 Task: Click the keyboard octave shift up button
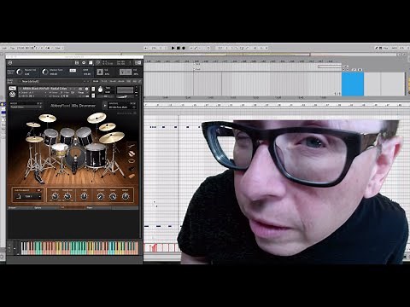click(x=10, y=246)
